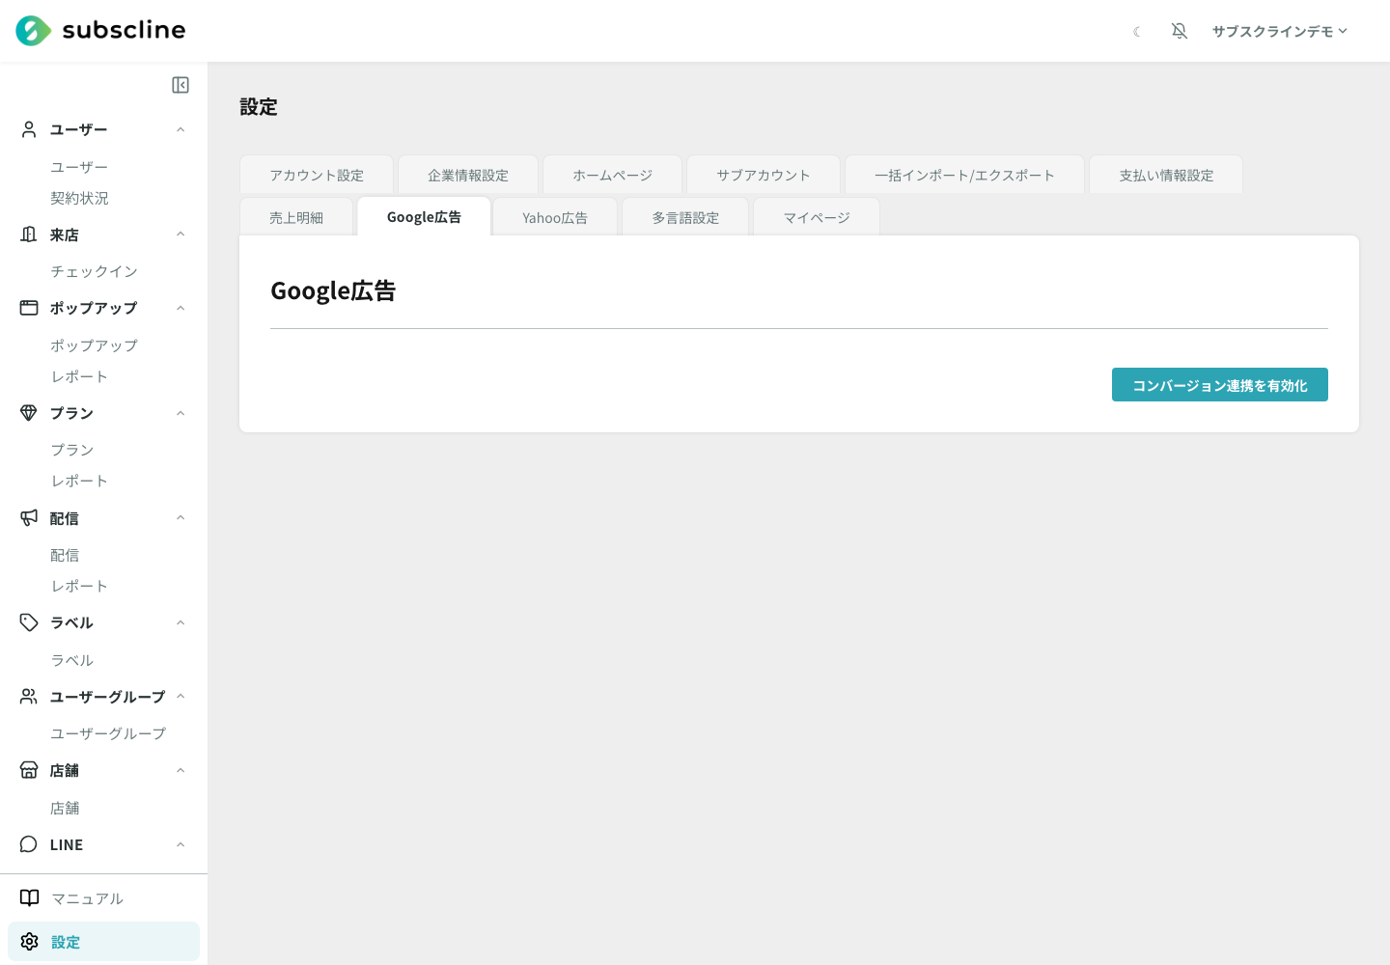The height and width of the screenshot is (965, 1390).
Task: Click the LINE chat bubble icon
Action: (x=29, y=844)
